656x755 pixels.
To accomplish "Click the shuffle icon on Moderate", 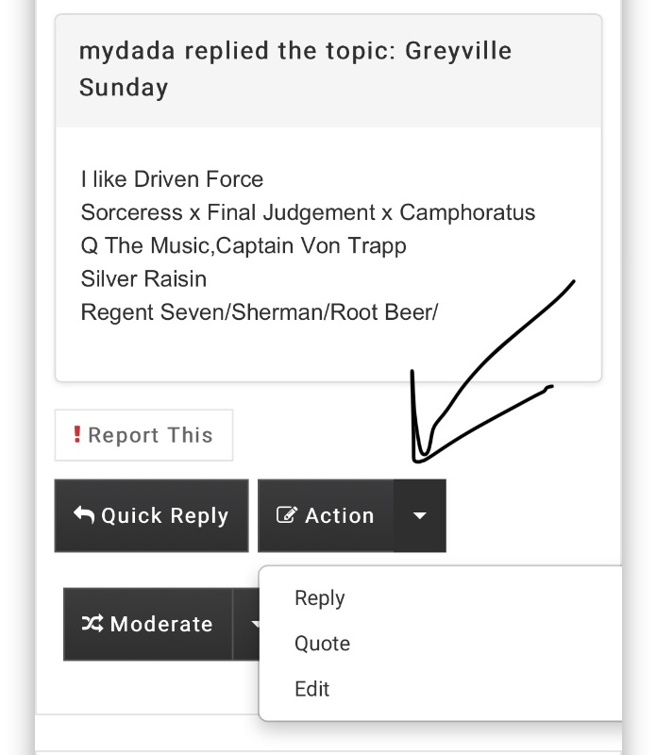I will click(x=93, y=624).
